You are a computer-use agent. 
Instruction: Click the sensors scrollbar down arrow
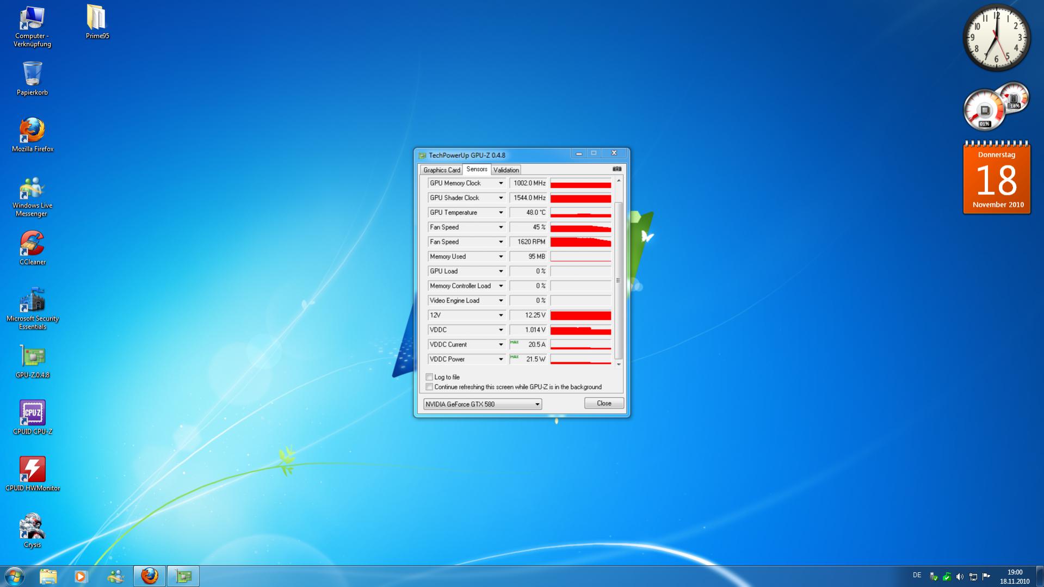(619, 364)
